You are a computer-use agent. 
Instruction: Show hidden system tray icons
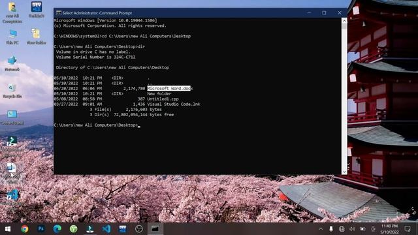321,229
